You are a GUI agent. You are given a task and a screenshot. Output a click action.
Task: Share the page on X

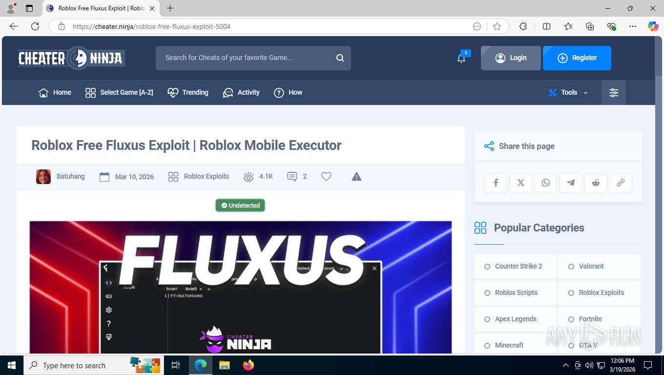click(x=521, y=183)
